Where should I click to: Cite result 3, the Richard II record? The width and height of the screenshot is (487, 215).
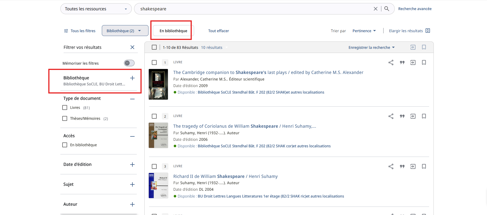(x=402, y=166)
